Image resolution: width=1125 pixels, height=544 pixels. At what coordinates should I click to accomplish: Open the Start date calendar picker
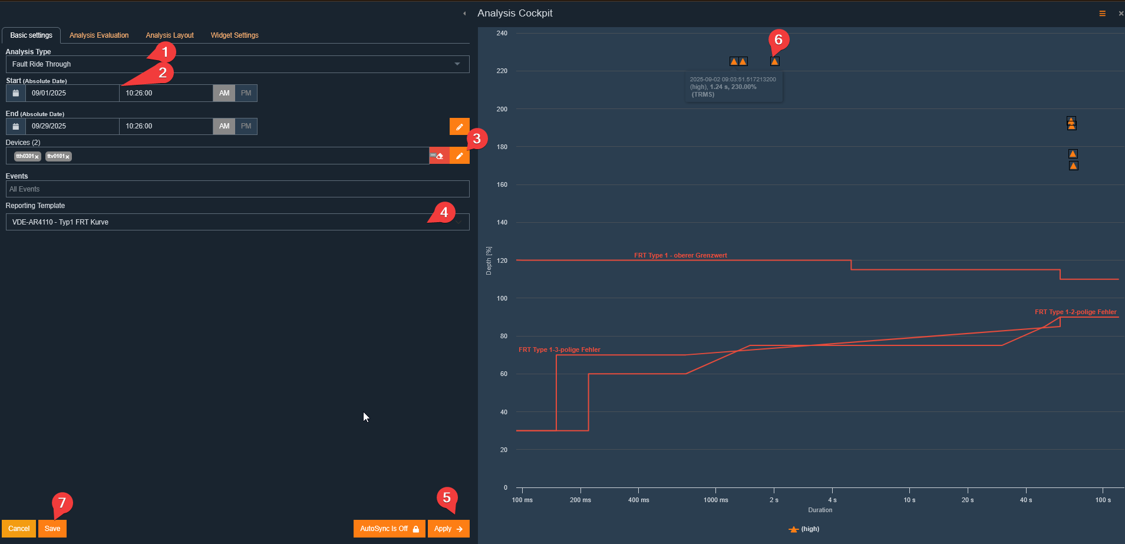pyautogui.click(x=16, y=93)
